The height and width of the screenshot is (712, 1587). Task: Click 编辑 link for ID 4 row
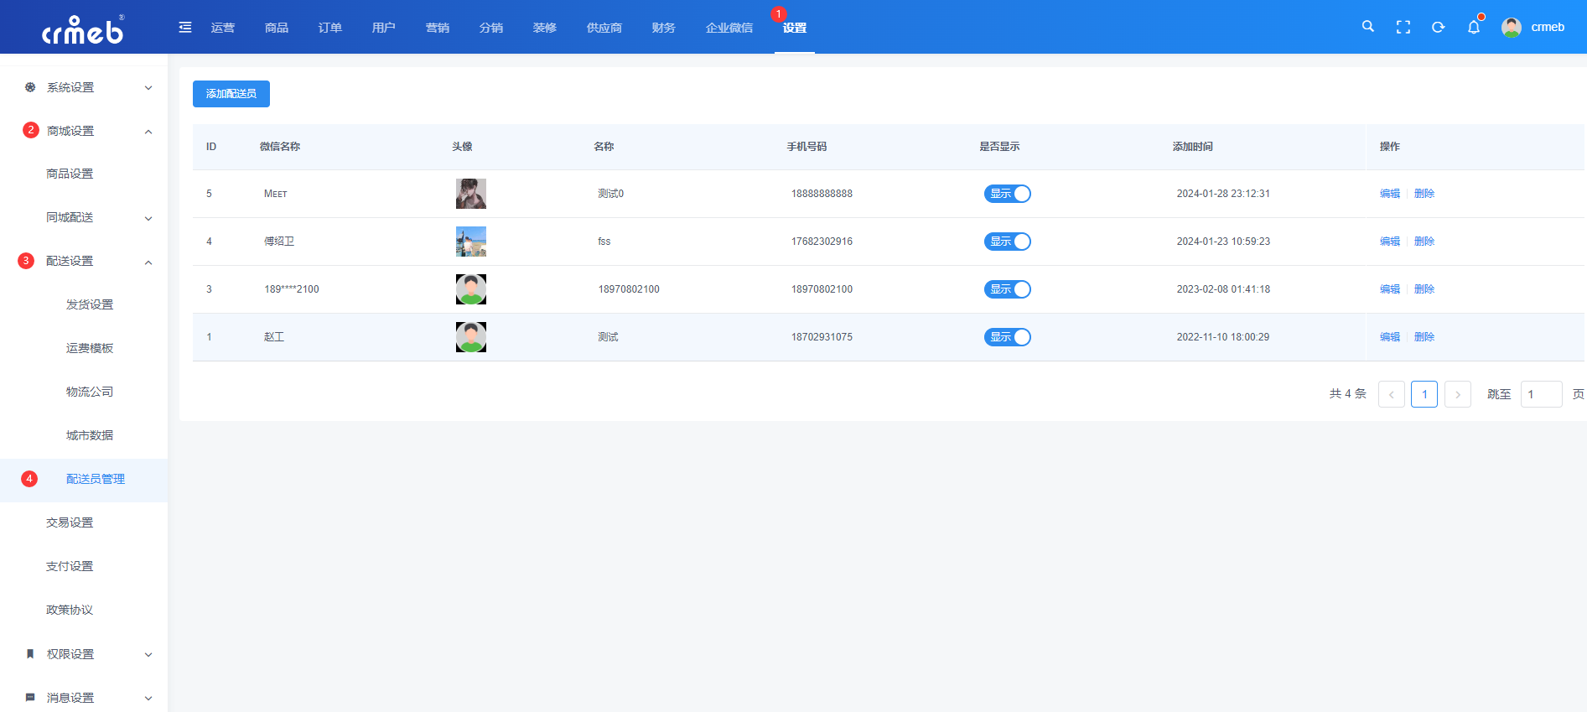tap(1389, 242)
